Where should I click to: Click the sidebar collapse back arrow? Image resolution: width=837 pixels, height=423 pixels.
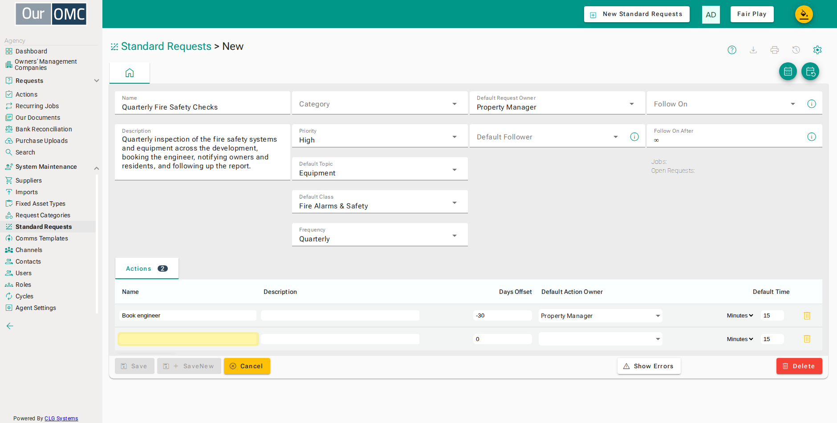point(10,326)
